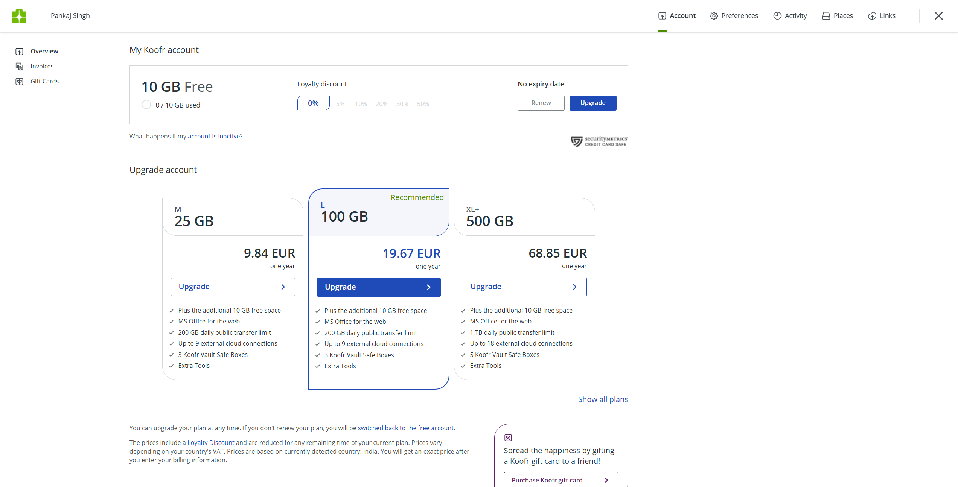Viewport: 958px width, 487px height.
Task: Open the Show all plans link
Action: coord(603,399)
